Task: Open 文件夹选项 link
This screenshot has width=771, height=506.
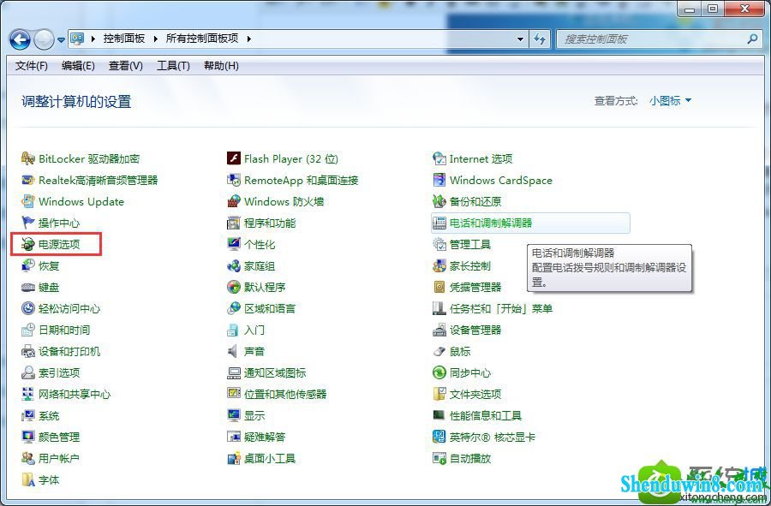Action: (x=475, y=394)
